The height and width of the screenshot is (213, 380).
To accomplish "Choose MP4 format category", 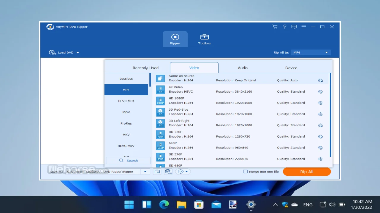I will 126,90.
